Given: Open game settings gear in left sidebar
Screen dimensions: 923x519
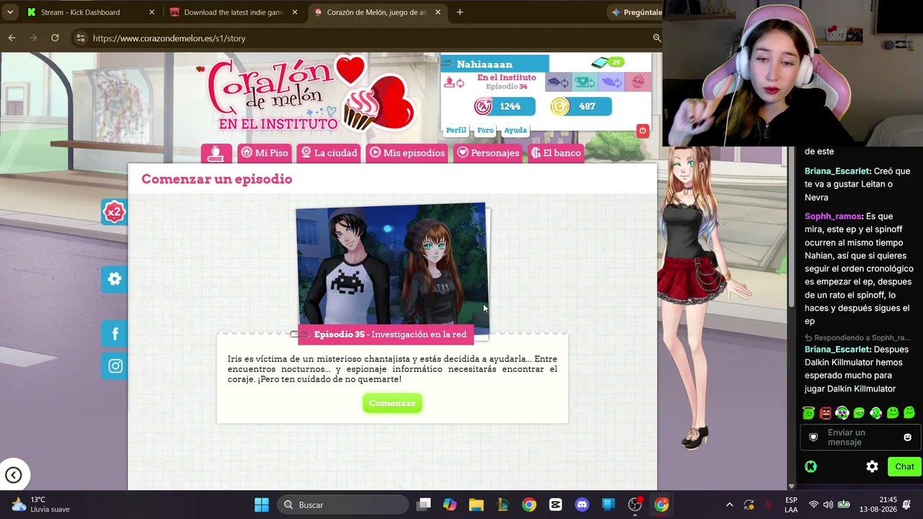Looking at the screenshot, I should (115, 279).
